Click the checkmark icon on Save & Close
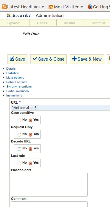 coord(35,59)
